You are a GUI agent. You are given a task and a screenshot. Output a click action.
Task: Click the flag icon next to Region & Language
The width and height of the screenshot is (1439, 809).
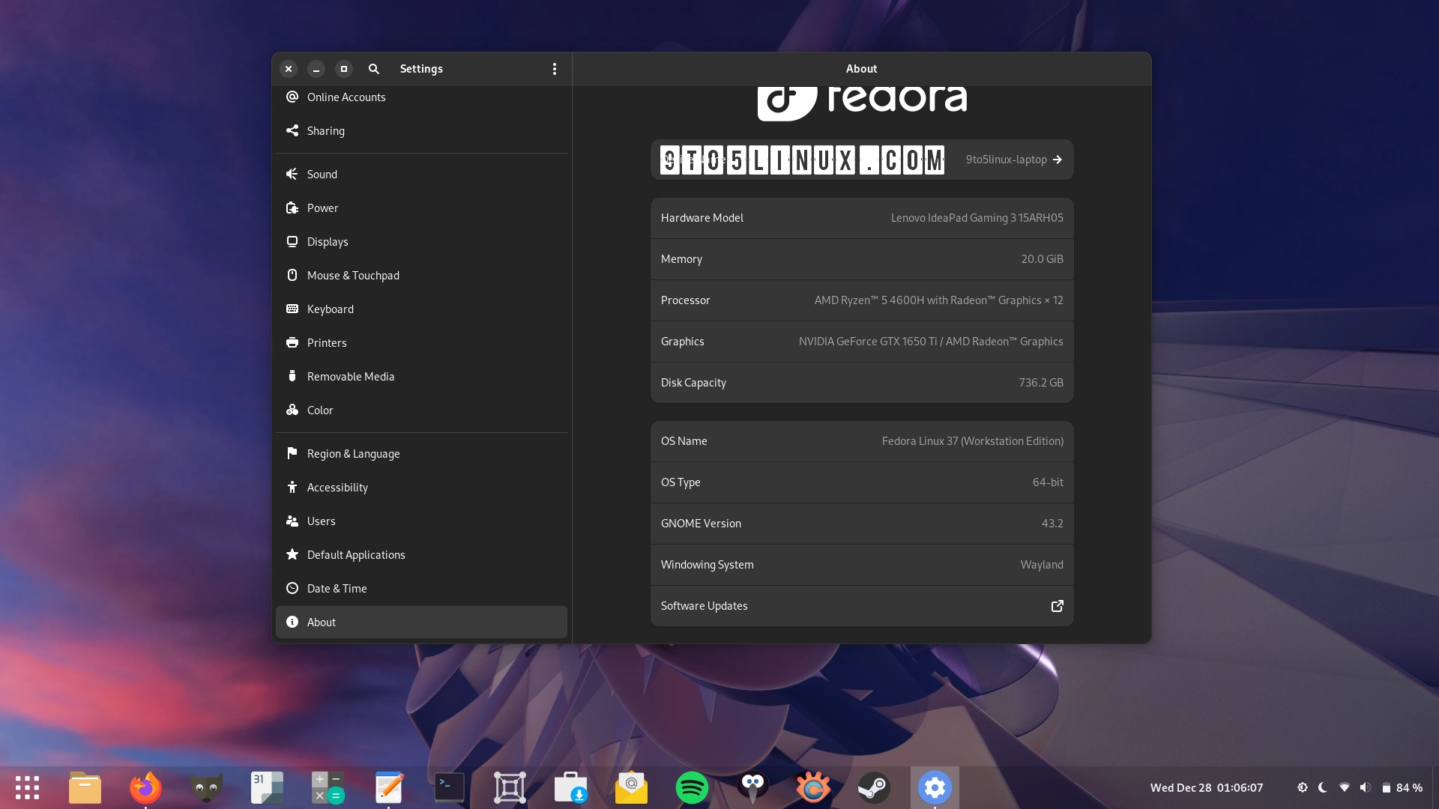292,453
